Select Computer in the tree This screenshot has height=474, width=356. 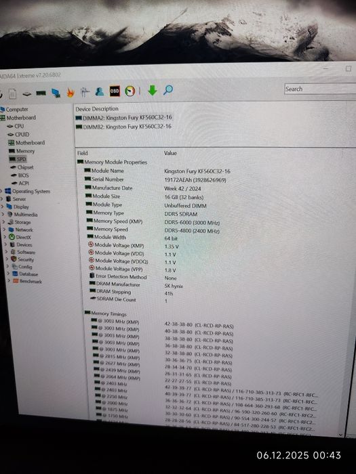tap(17, 110)
